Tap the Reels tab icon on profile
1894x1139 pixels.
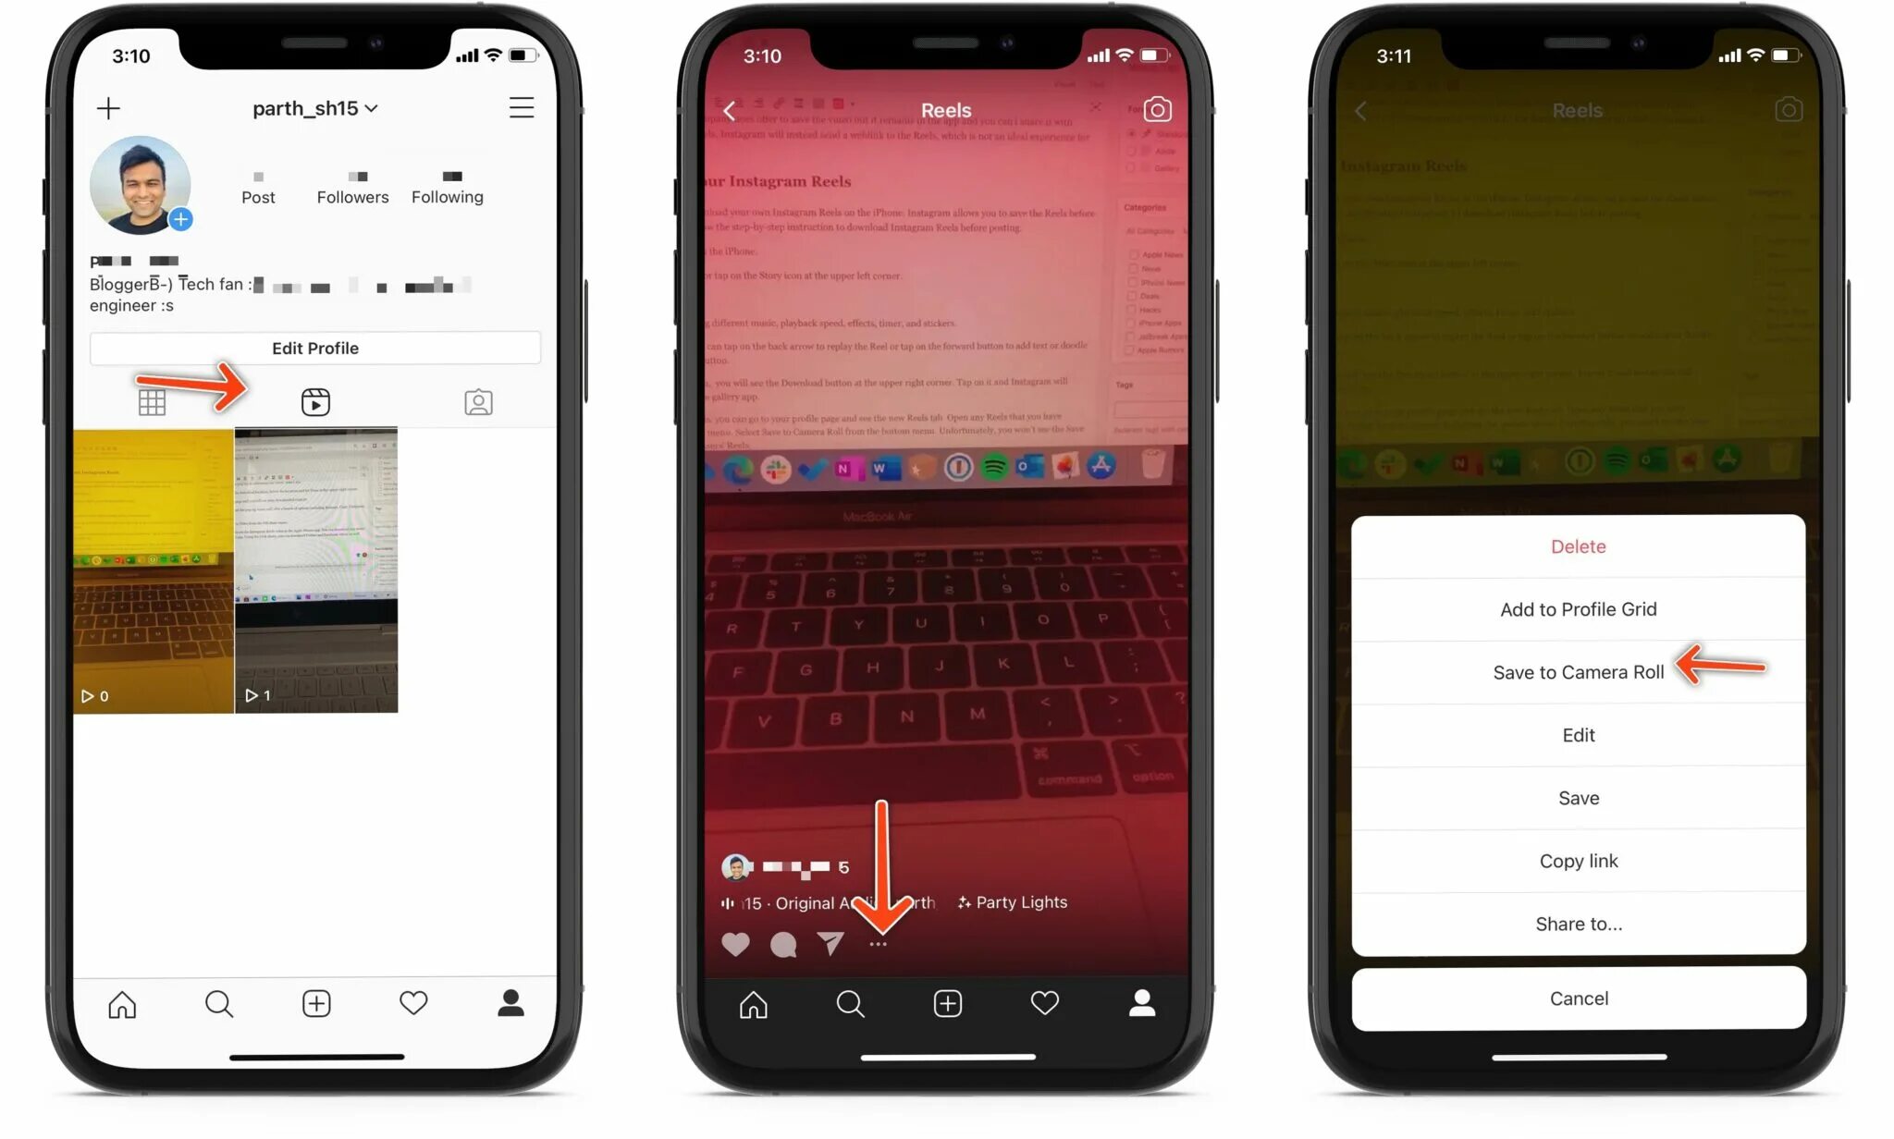coord(315,402)
